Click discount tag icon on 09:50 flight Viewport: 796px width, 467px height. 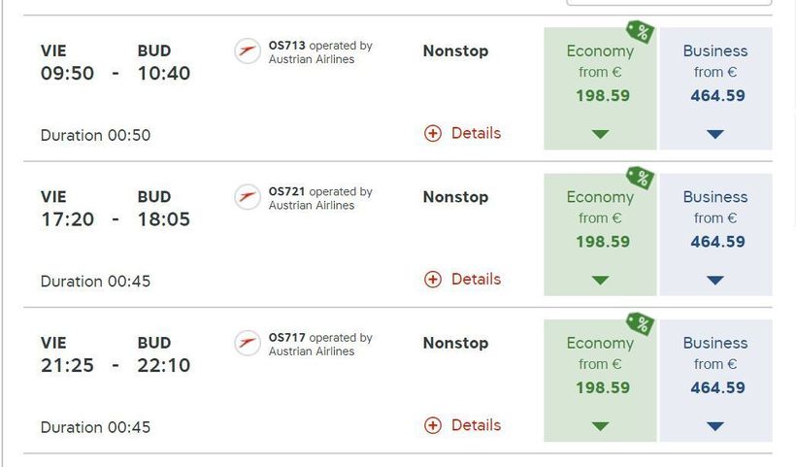click(x=640, y=32)
